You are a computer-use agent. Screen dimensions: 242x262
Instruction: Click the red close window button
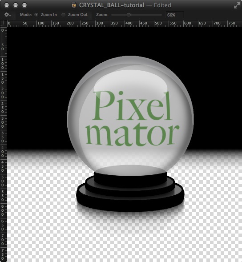coord(7,5)
